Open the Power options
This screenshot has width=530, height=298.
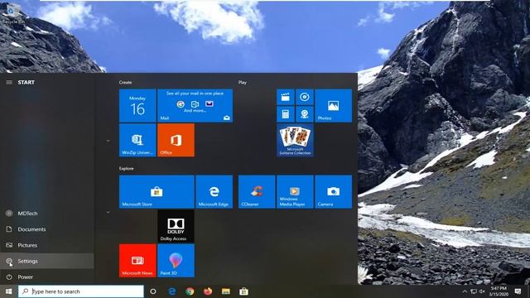pos(47,276)
